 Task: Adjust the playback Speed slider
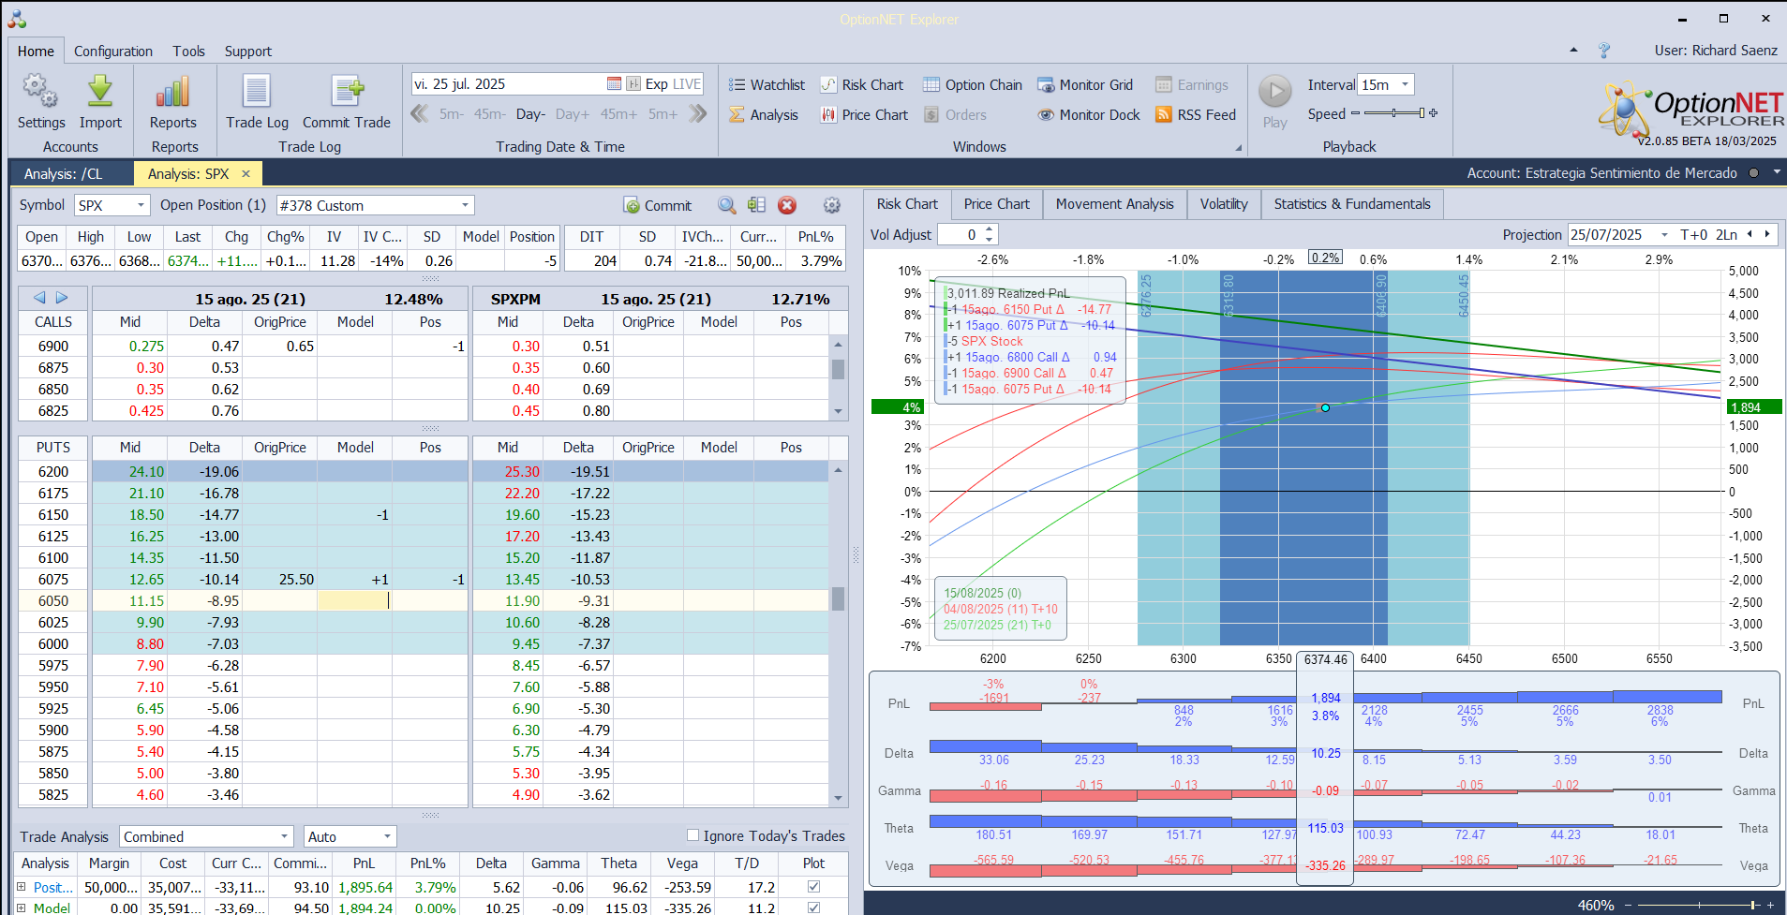click(x=1394, y=113)
